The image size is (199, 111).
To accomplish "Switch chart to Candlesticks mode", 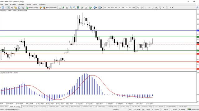I will click(x=63, y=7).
